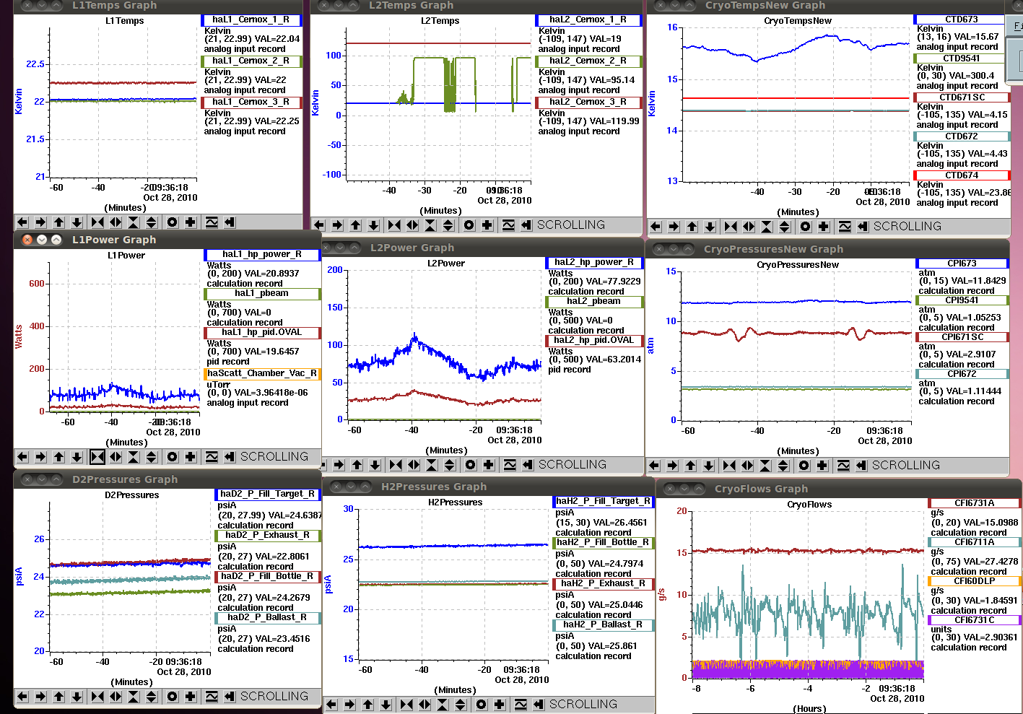Screen dimensions: 1023x714
Task: Pan down in the CryoPressuresNew Graph toolbar
Action: coord(708,466)
